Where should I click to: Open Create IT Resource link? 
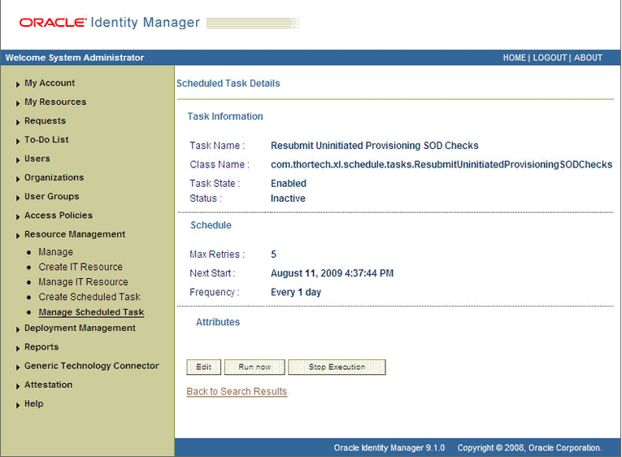point(80,267)
